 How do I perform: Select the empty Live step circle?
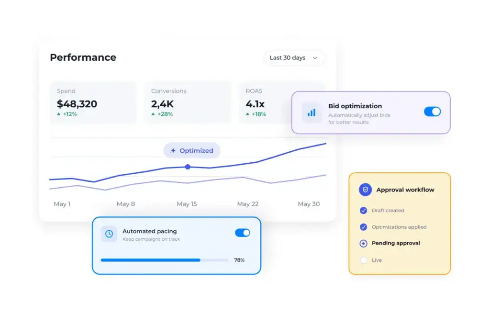click(x=363, y=260)
